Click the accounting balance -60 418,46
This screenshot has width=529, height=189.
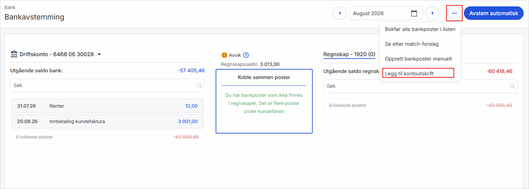tap(499, 71)
